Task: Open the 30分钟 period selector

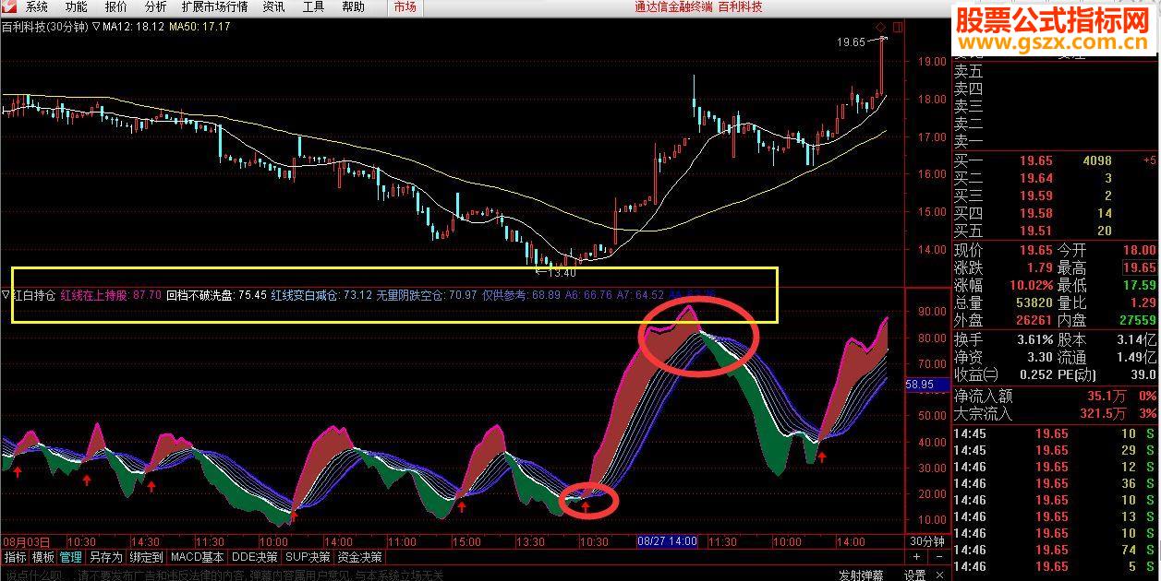Action: click(926, 541)
